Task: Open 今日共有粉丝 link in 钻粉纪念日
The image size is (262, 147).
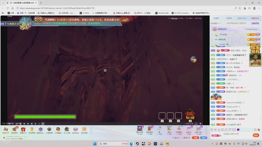Action: (x=252, y=29)
